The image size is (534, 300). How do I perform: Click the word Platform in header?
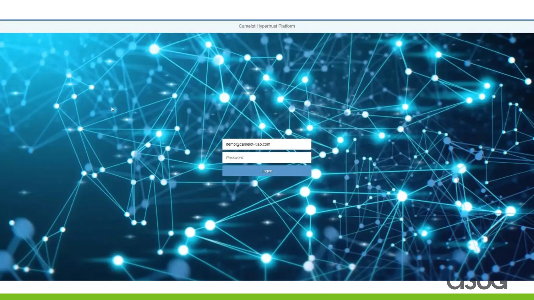(286, 26)
